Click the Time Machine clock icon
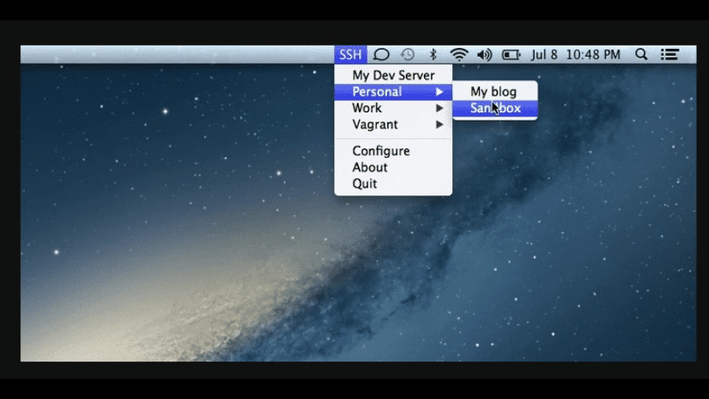Screen dimensions: 709x399 click(407, 55)
